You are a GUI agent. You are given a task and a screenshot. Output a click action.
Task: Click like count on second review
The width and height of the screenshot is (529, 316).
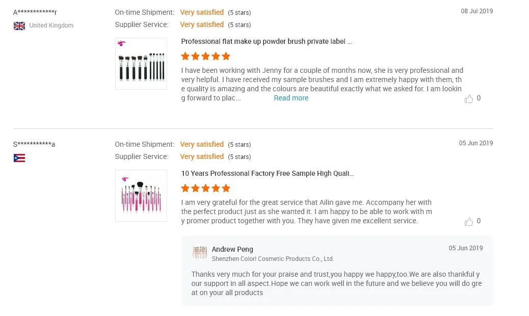(x=479, y=221)
